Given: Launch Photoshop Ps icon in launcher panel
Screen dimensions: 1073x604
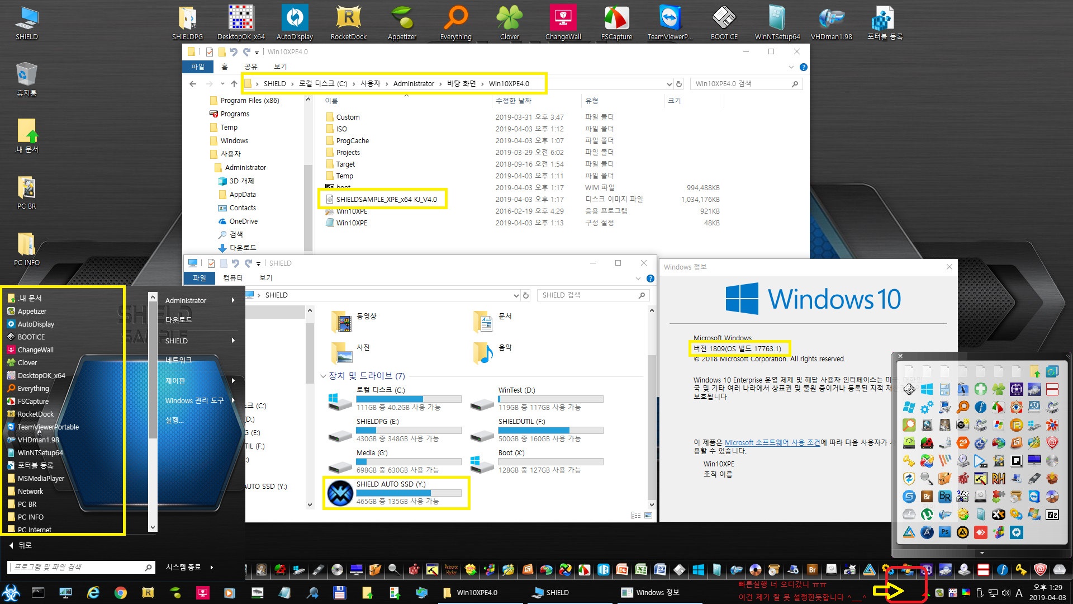Looking at the screenshot, I should 945,532.
